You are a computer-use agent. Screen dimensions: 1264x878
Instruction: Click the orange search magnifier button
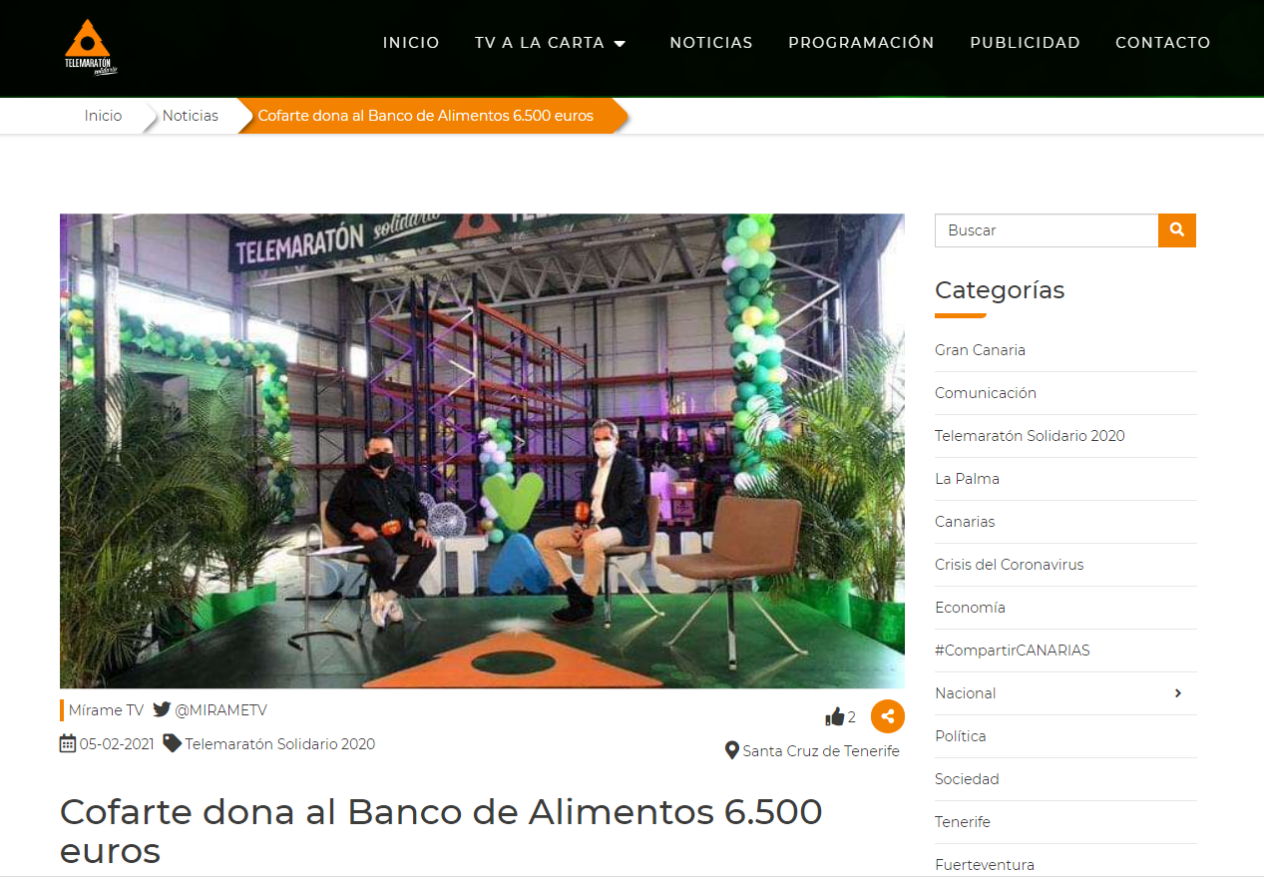(x=1177, y=230)
